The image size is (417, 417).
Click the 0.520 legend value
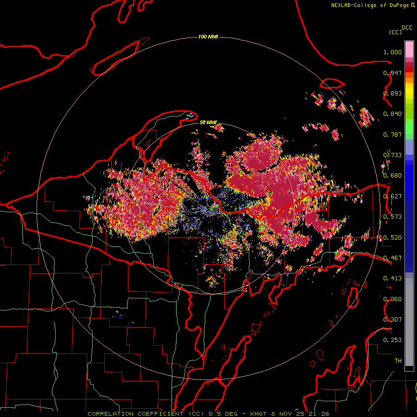[392, 238]
